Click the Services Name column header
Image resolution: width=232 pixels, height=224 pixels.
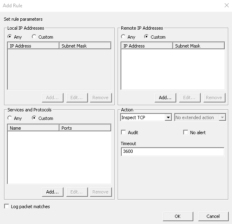33,128
